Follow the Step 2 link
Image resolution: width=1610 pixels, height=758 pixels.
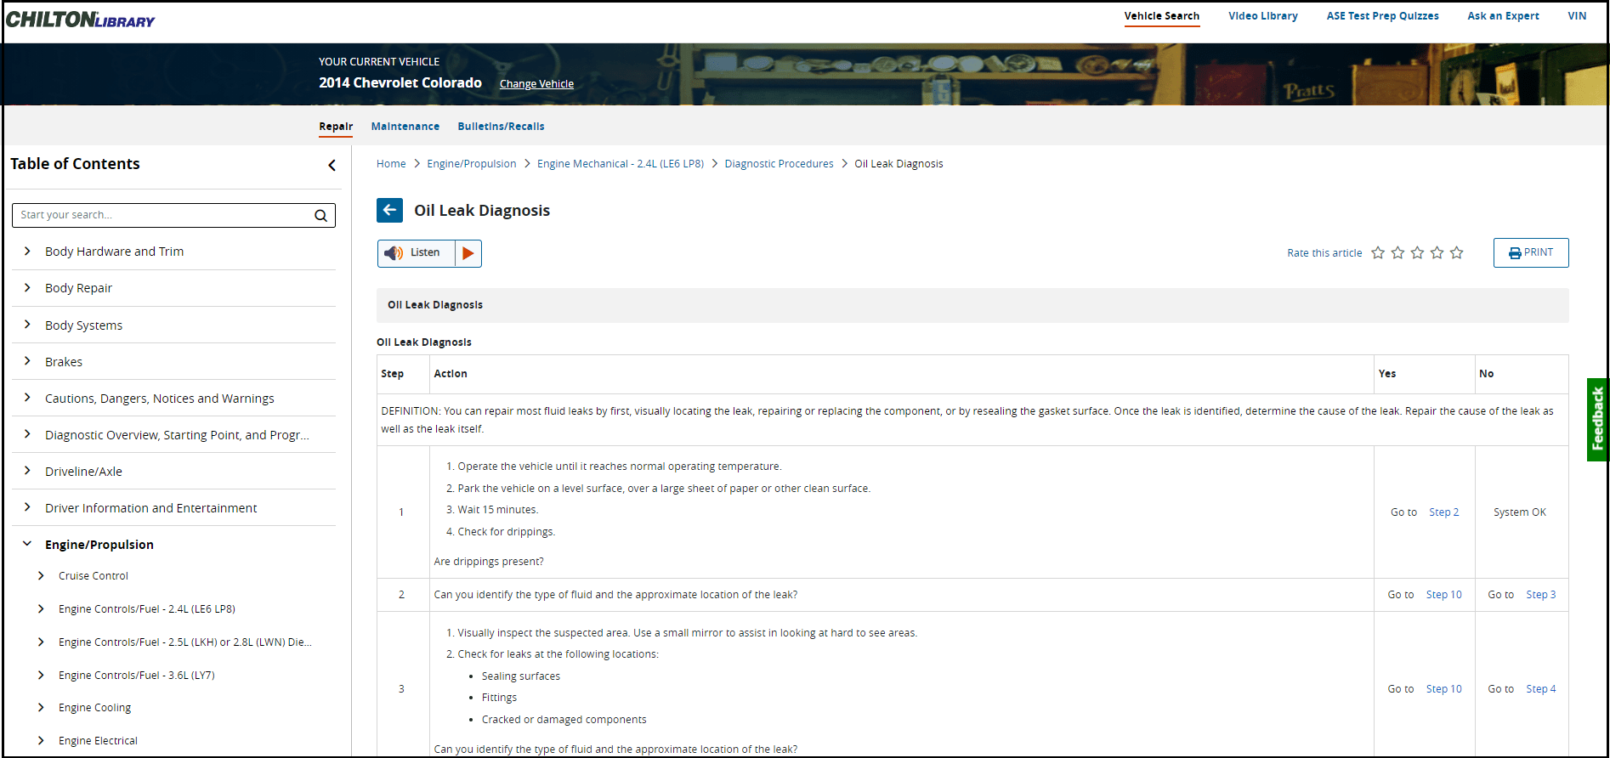pos(1443,512)
